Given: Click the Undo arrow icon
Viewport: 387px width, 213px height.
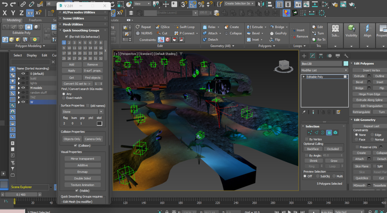Looking at the screenshot, I should (5, 4).
